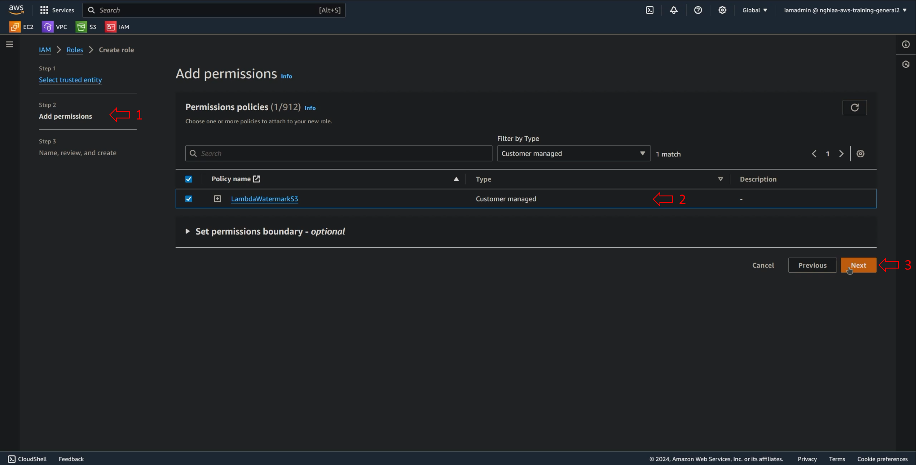
Task: Select the Roles breadcrumb menu item
Action: point(74,49)
